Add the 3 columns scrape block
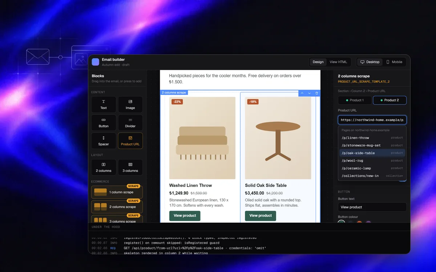Screen dimensions: 436x272 [x=117, y=219]
